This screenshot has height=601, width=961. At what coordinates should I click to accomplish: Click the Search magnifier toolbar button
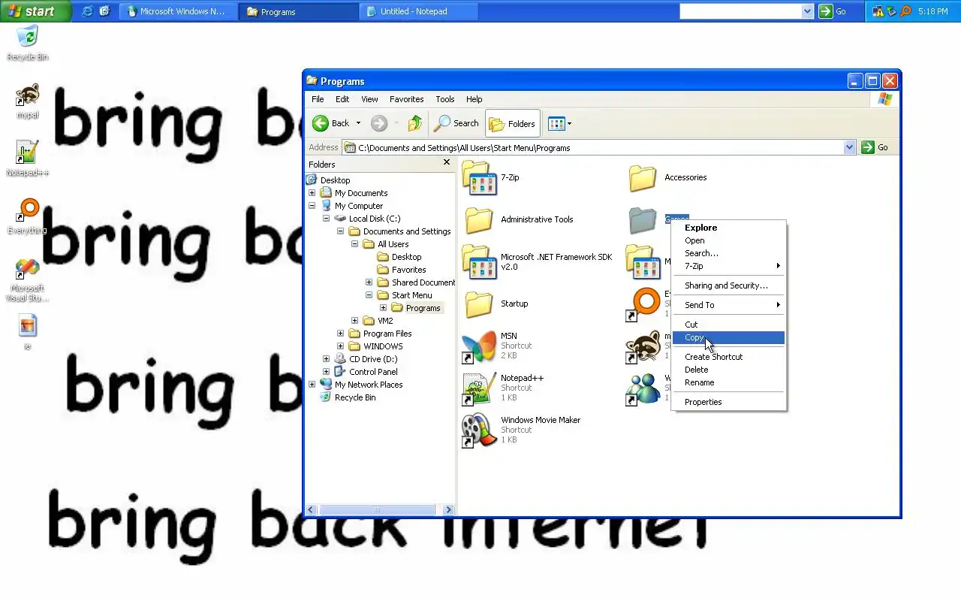tap(456, 123)
